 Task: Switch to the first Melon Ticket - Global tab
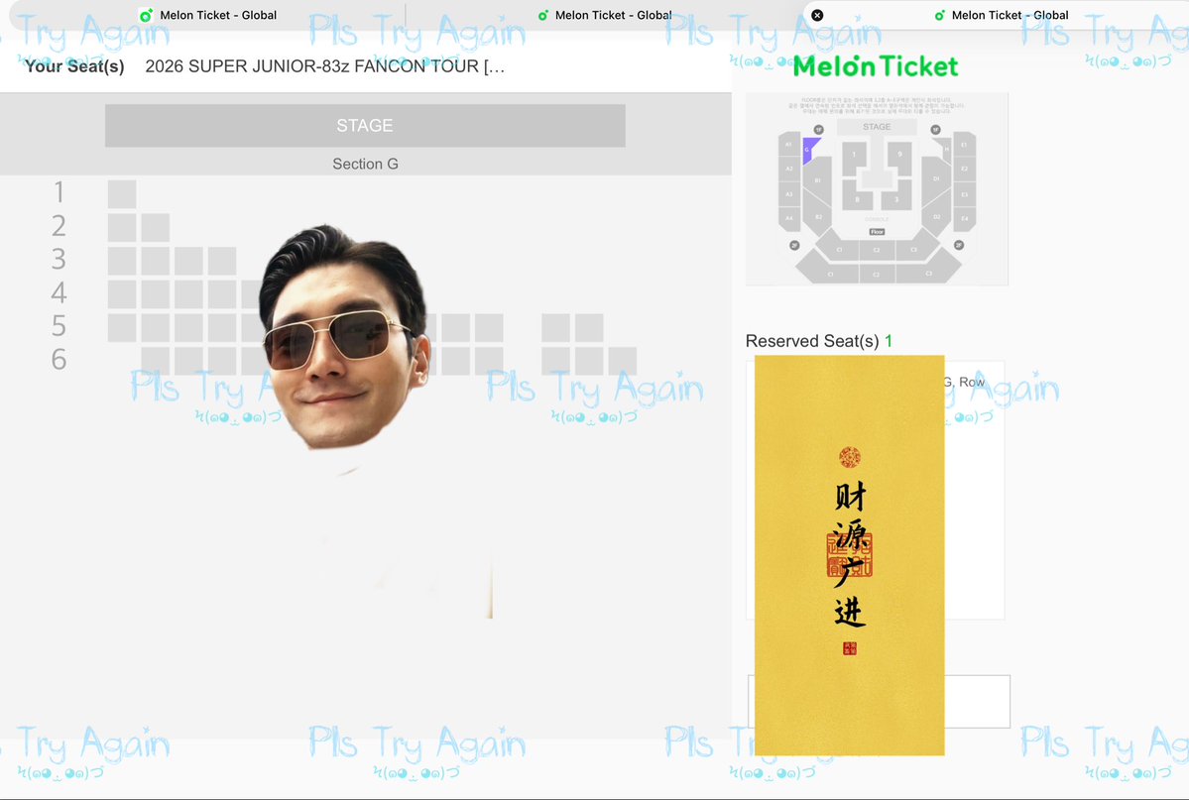(208, 15)
